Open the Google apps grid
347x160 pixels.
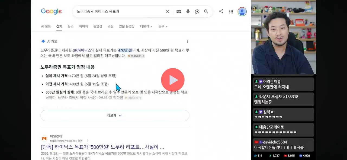click(x=231, y=11)
